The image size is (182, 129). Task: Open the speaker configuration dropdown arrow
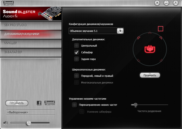coord(120,31)
